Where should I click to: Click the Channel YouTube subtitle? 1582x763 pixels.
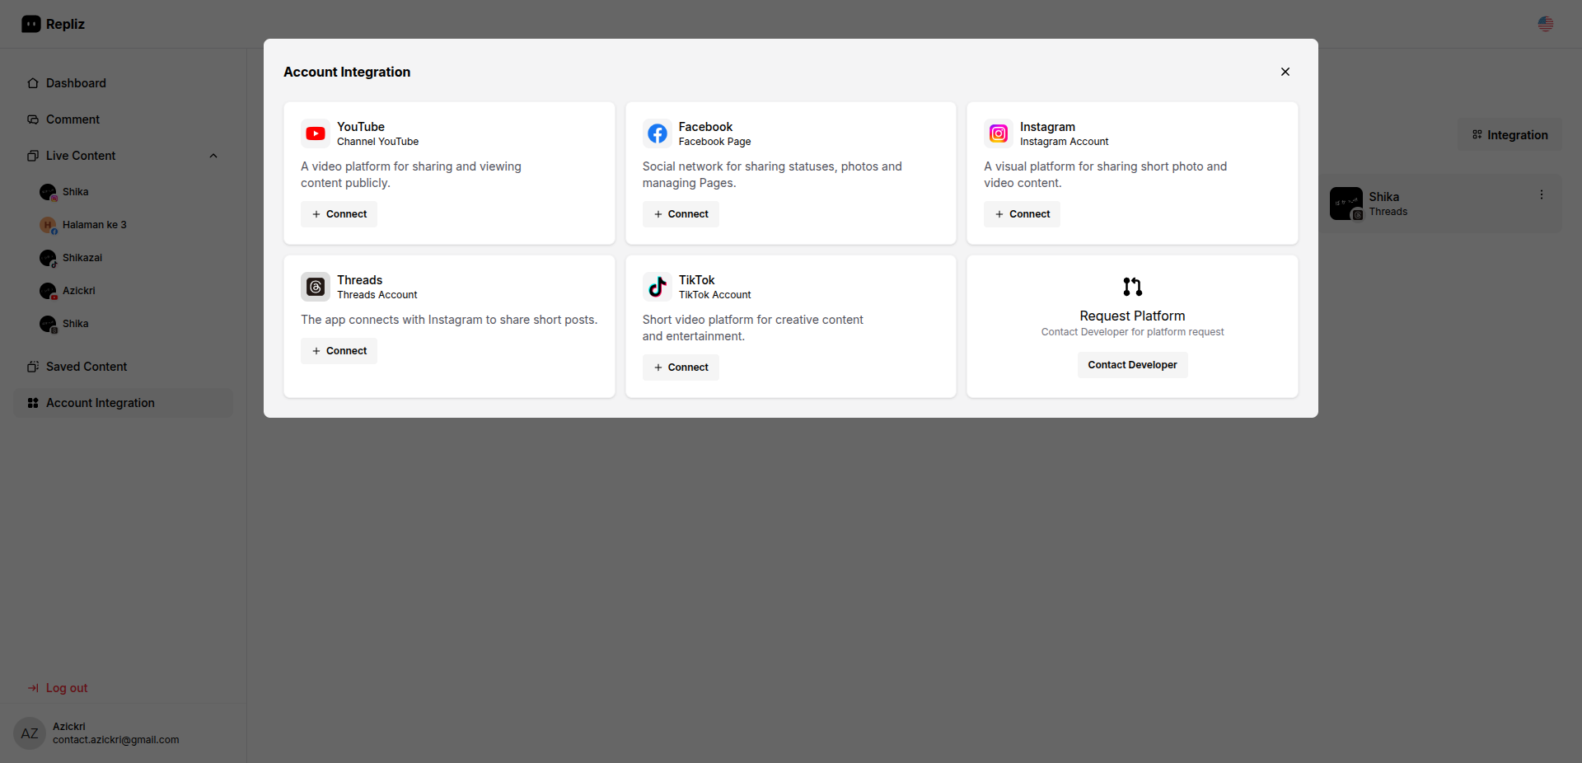coord(377,142)
